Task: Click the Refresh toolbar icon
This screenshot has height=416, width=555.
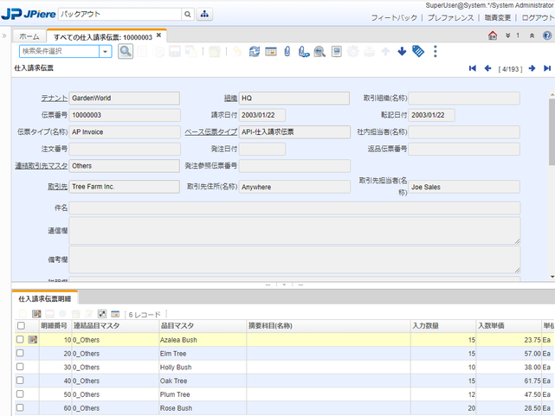Action: click(x=255, y=52)
